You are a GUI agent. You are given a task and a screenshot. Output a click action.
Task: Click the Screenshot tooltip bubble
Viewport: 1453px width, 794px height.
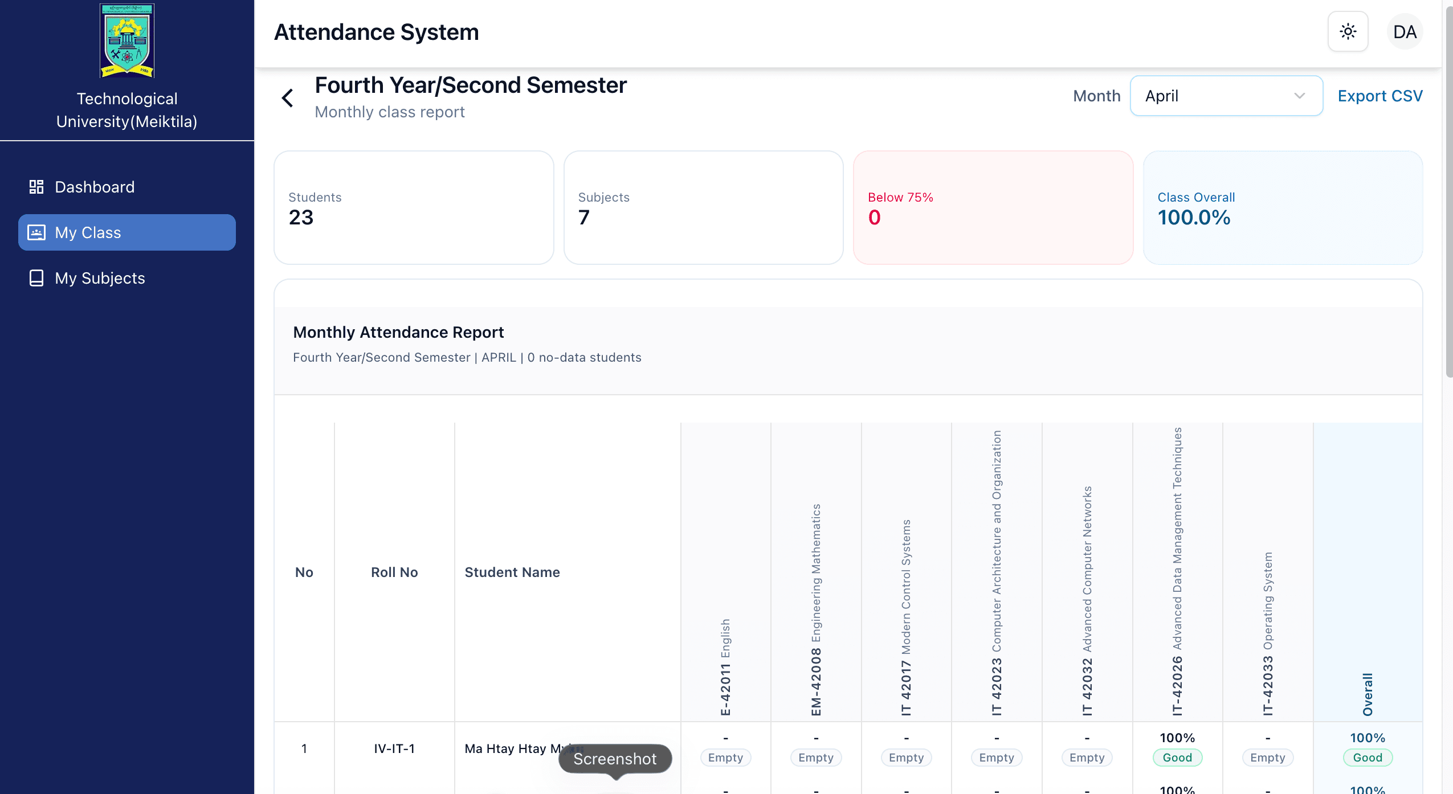(x=615, y=759)
